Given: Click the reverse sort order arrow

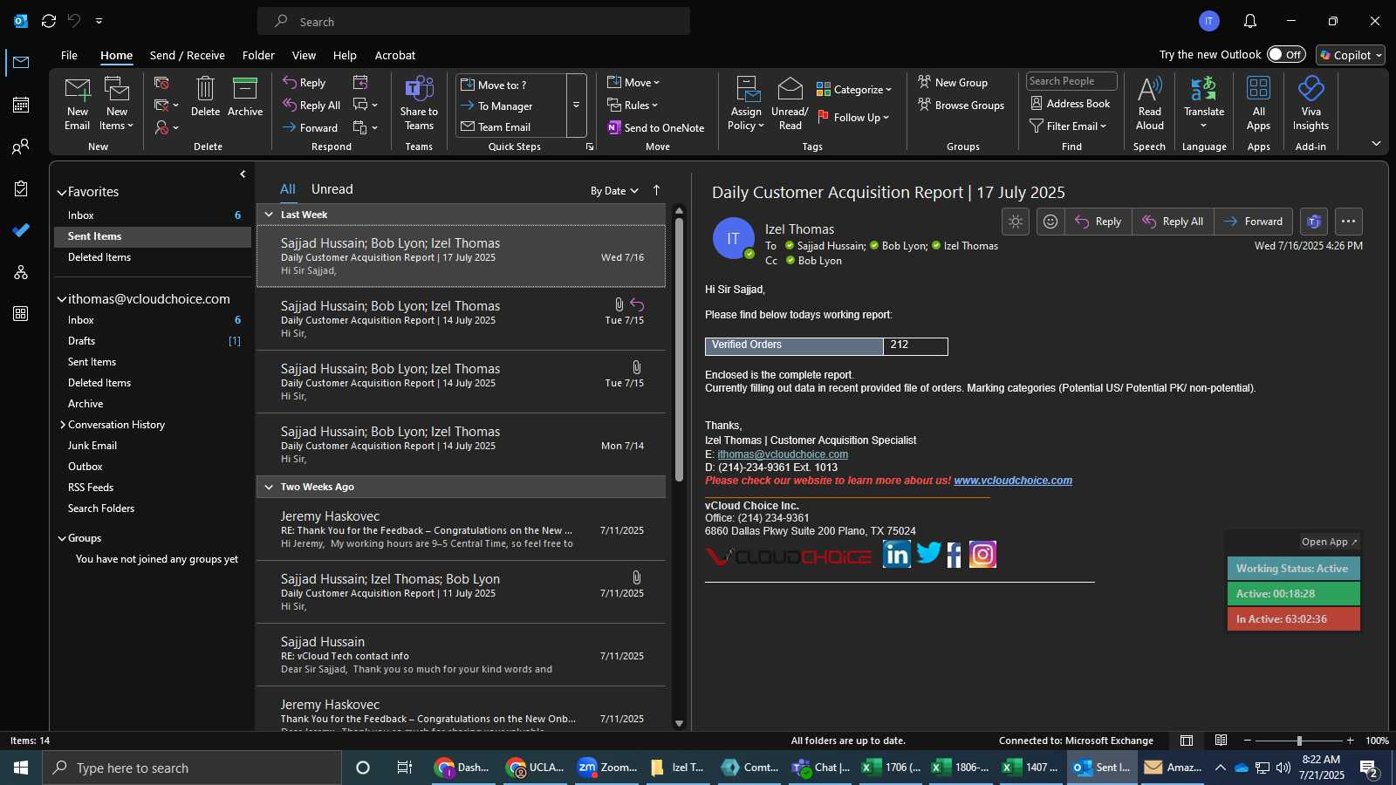Looking at the screenshot, I should pyautogui.click(x=656, y=190).
